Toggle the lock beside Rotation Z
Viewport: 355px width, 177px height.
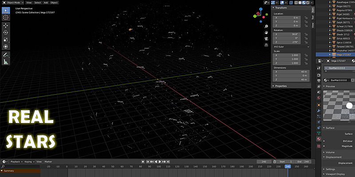[x=306, y=42]
